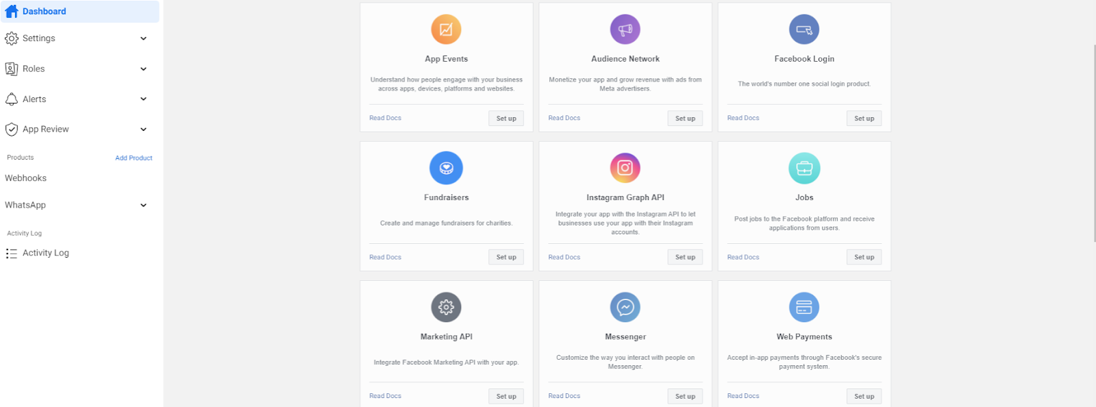This screenshot has width=1096, height=407.
Task: Expand the Roles chevron in sidebar
Action: (x=143, y=69)
